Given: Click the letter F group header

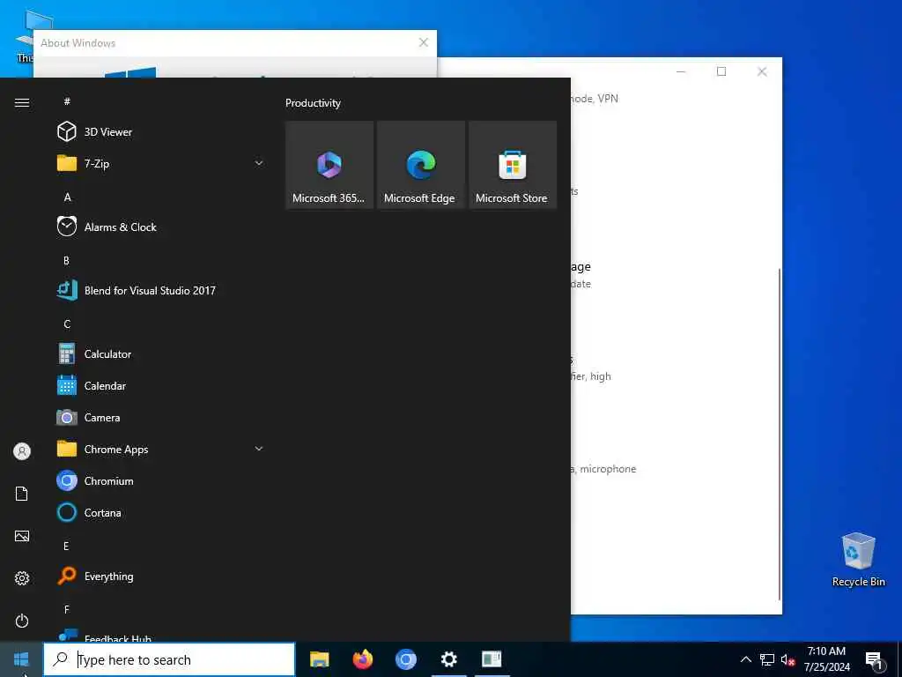Looking at the screenshot, I should pos(67,609).
